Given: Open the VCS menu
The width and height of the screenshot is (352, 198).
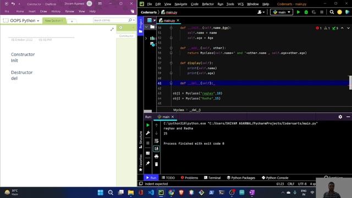Looking at the screenshot, I should click(x=240, y=4).
